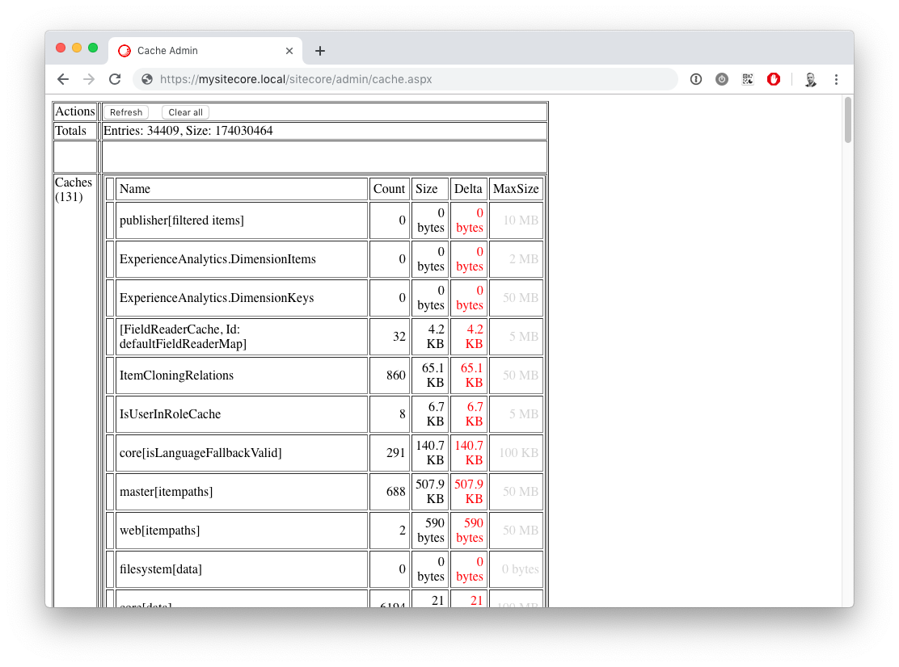Open the QR code extension
Screen dimensions: 899x667
[x=748, y=79]
